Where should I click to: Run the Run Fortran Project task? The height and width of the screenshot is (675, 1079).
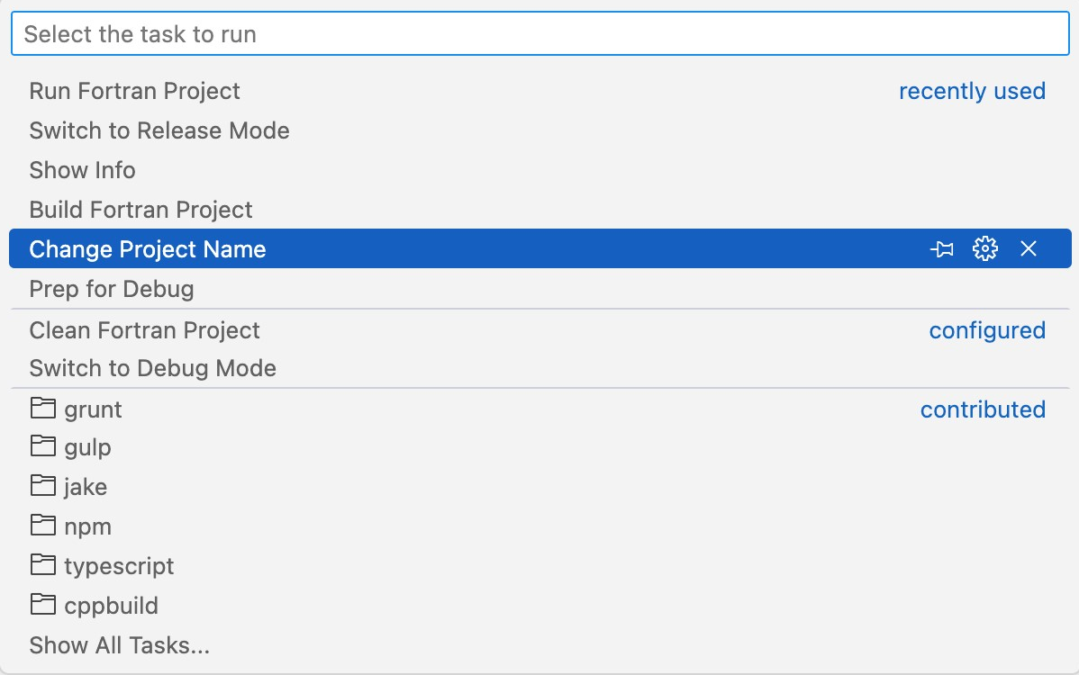click(134, 91)
